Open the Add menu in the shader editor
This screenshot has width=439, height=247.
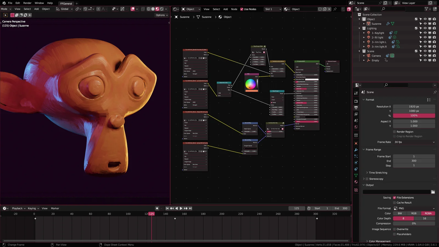click(x=225, y=9)
